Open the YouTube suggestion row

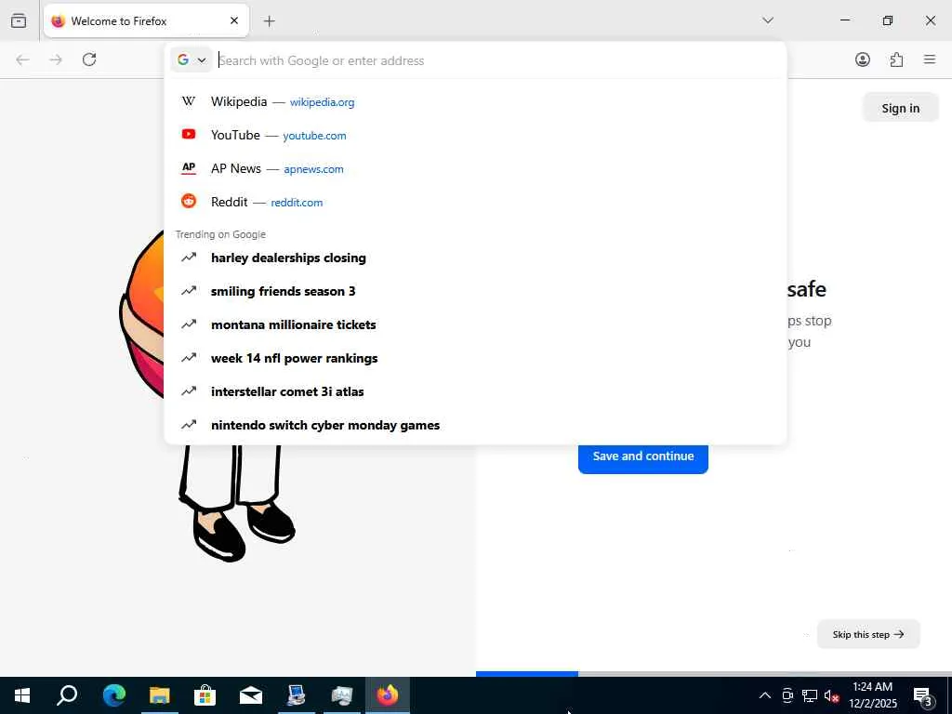(475, 135)
